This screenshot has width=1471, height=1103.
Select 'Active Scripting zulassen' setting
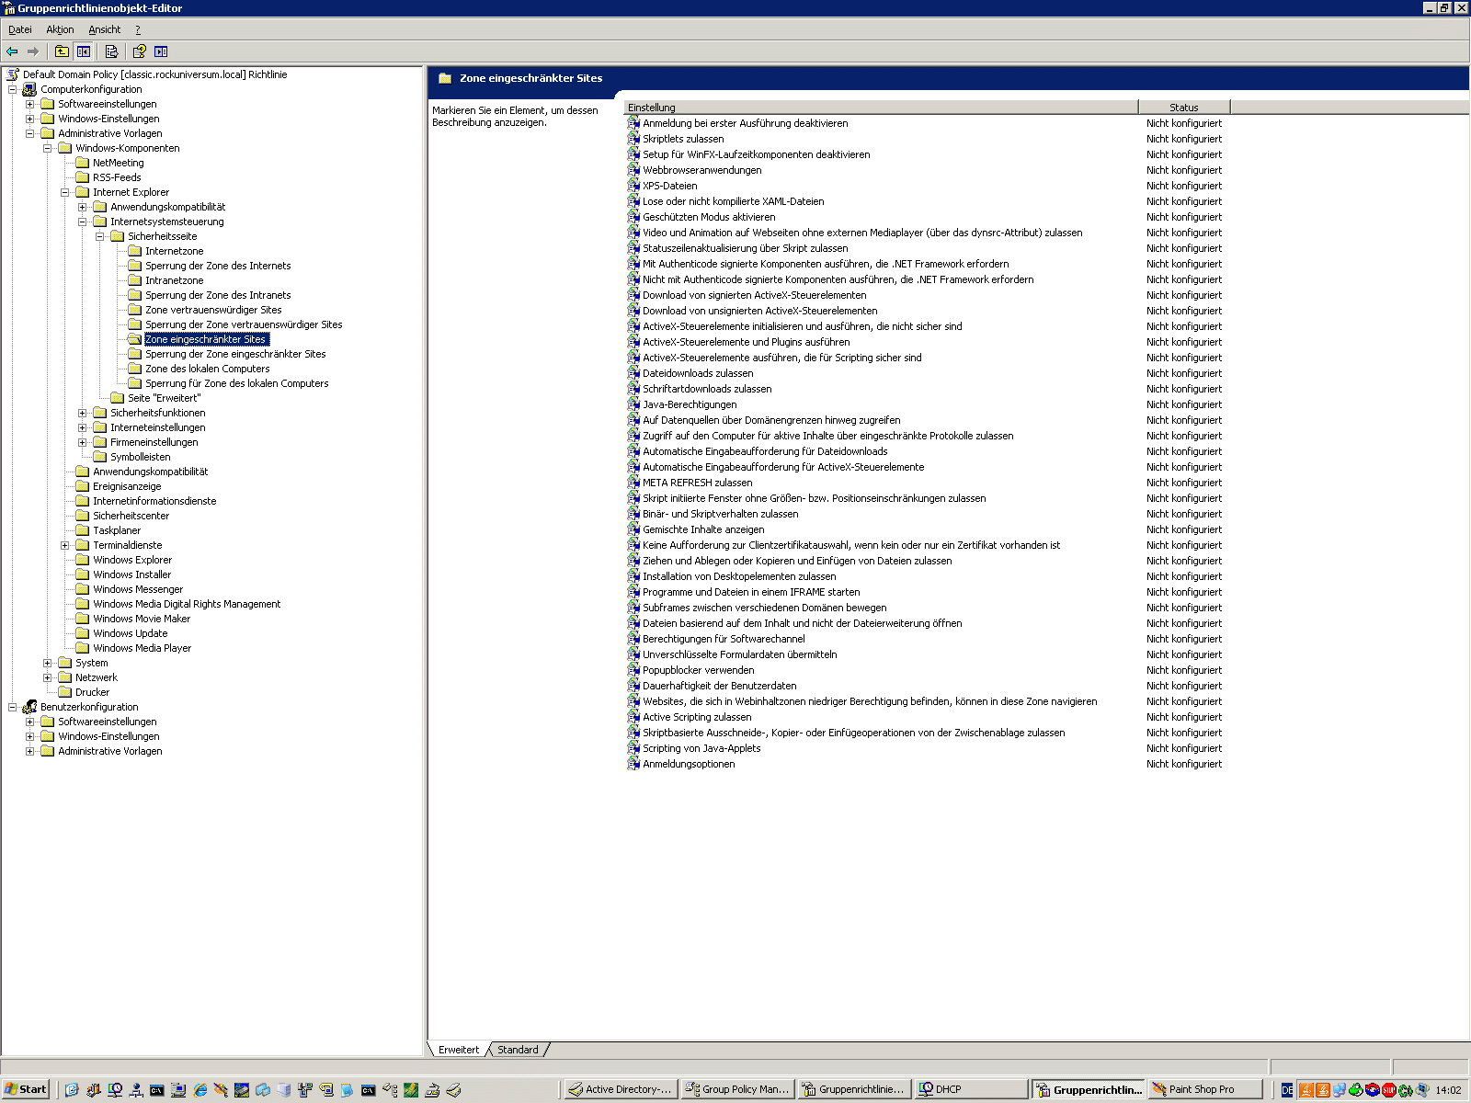pos(697,717)
